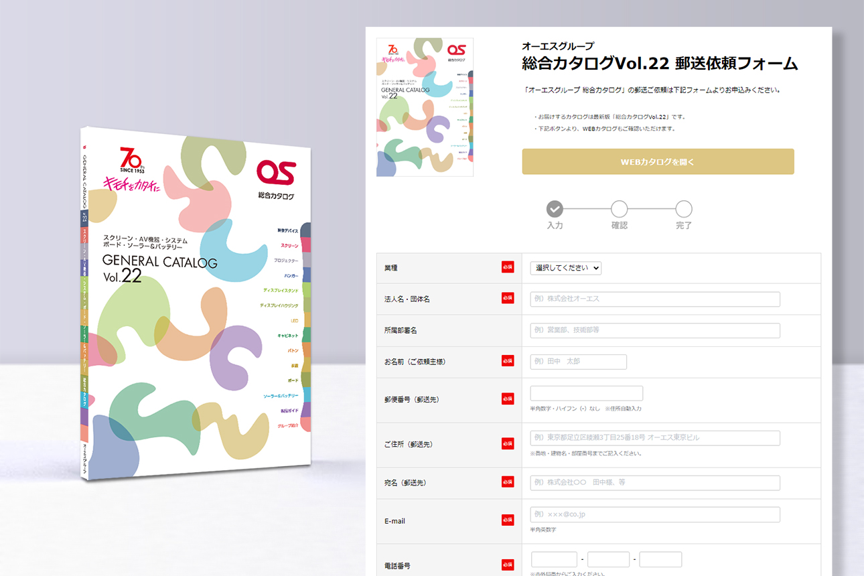The width and height of the screenshot is (864, 576).
Task: Click the 必須 badge beside E-mail
Action: click(x=508, y=520)
